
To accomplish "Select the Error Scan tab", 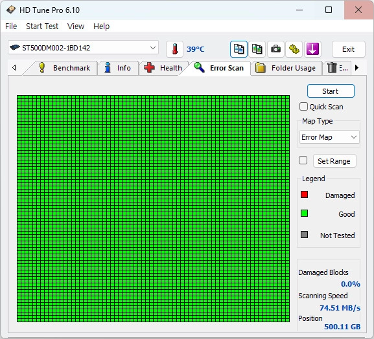I will coord(218,68).
